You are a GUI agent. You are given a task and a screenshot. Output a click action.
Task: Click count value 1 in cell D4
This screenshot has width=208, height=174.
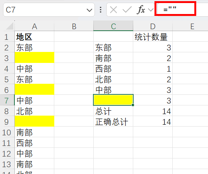(x=153, y=68)
